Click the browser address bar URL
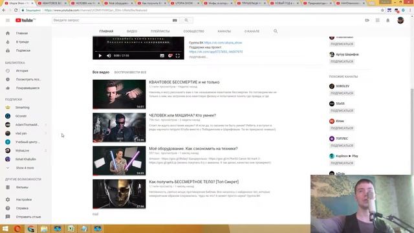The width and height of the screenshot is (414, 233). tap(96, 10)
